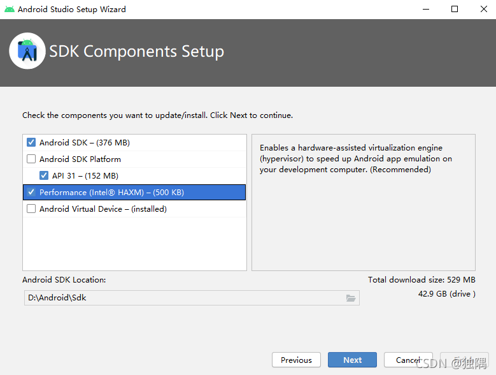Select the Android Virtual Device (installed) row

(x=134, y=209)
